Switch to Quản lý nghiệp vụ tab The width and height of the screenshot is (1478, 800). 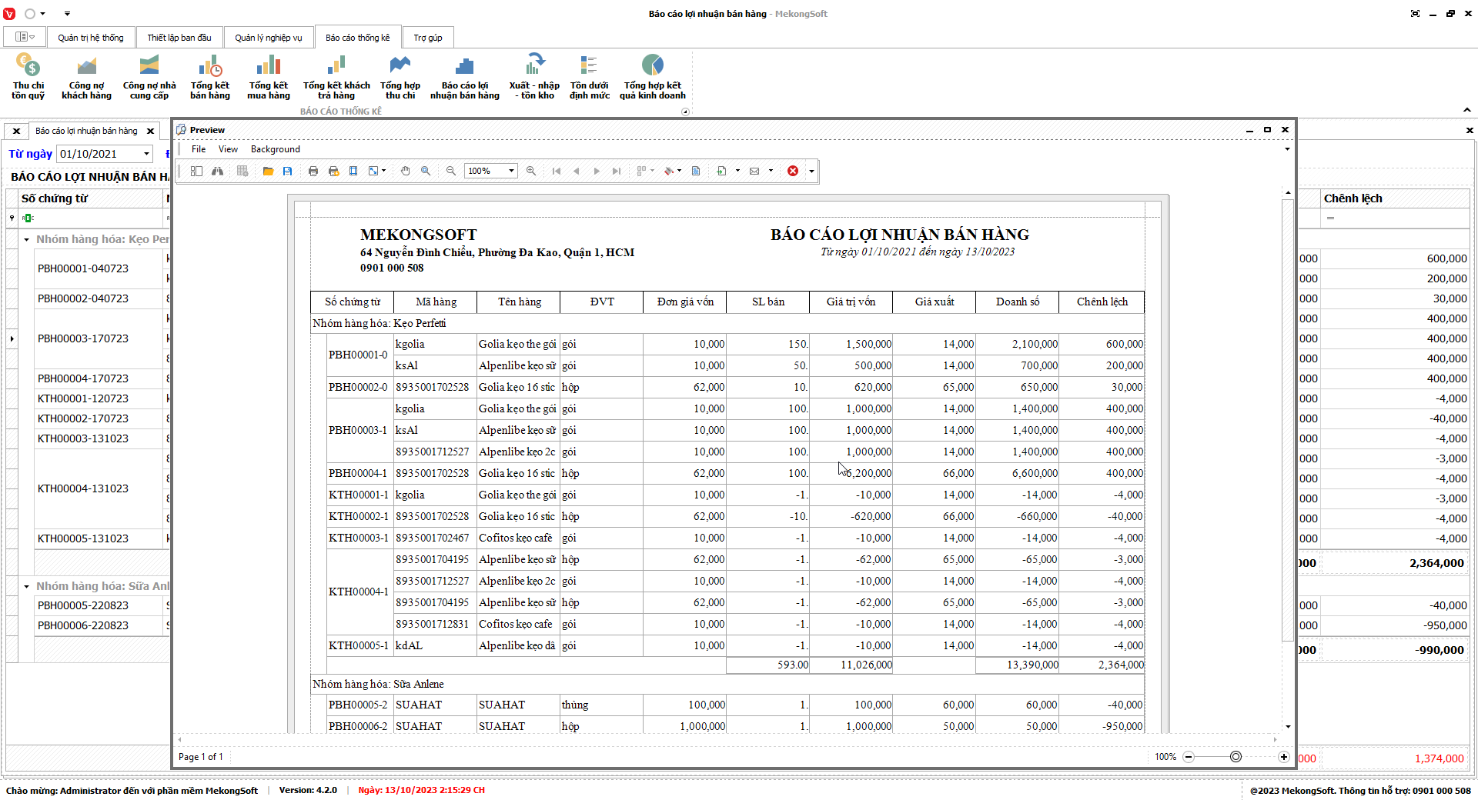pos(268,38)
